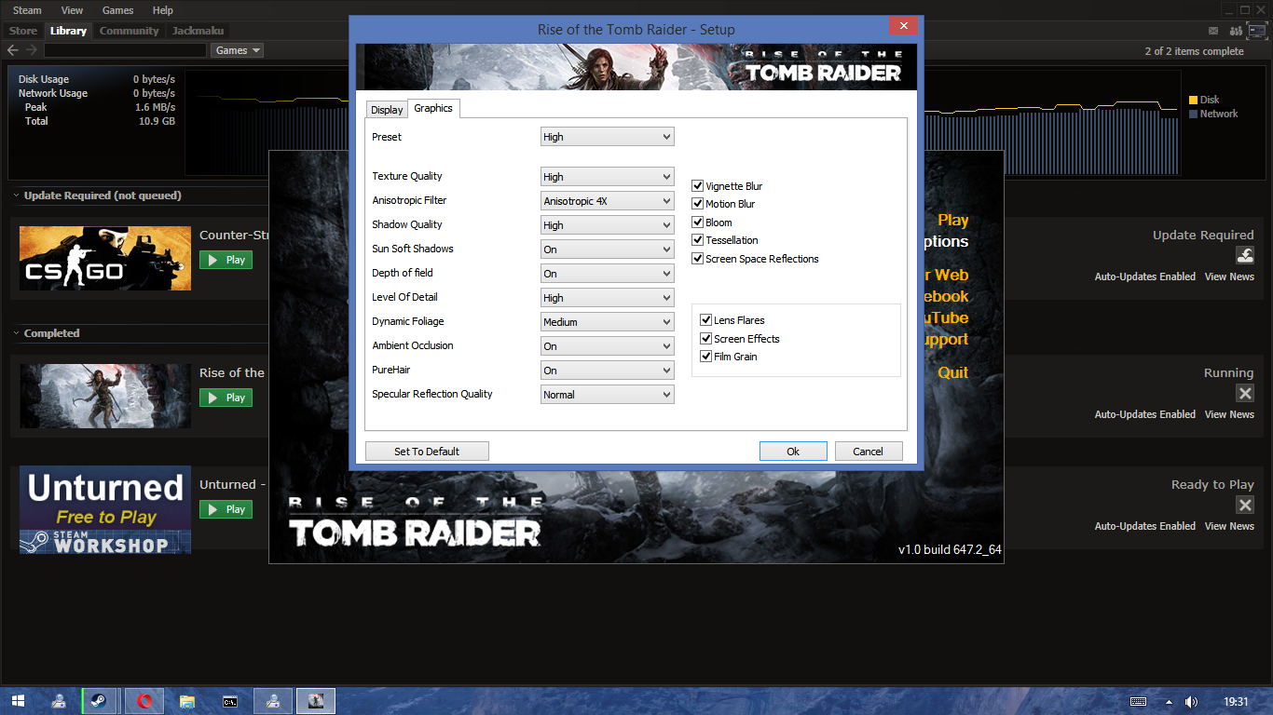Remove Unturned download entry (X)
1273x715 pixels.
pos(1245,505)
